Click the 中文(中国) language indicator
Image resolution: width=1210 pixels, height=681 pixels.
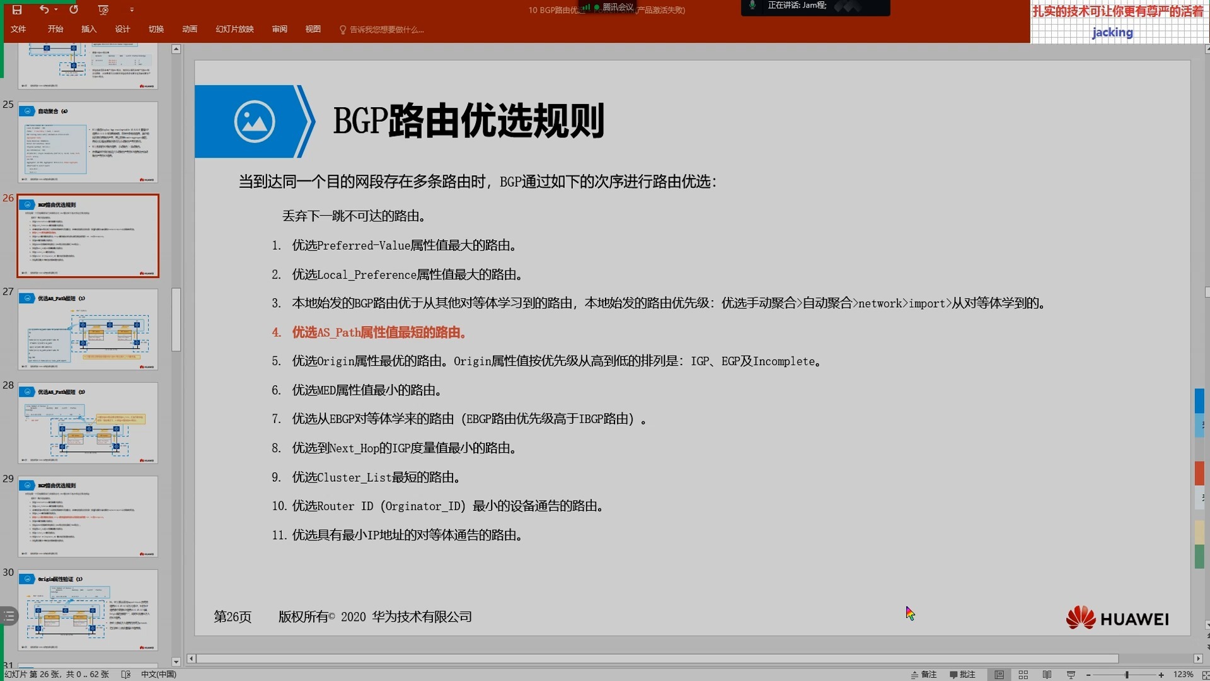tap(159, 674)
